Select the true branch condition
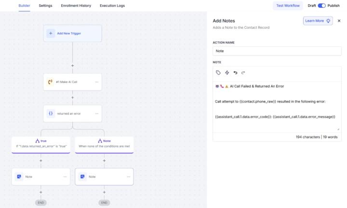 click(x=40, y=143)
